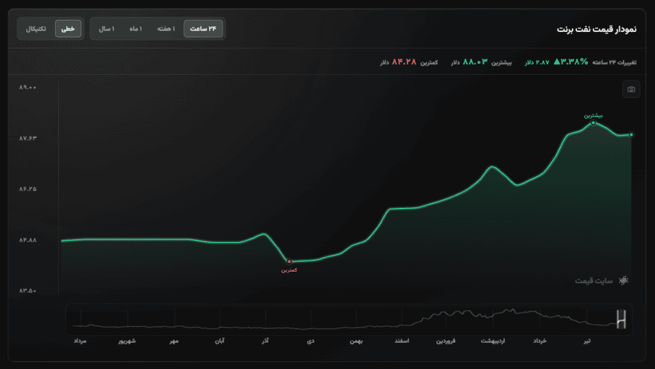Click دی month in navigator
The width and height of the screenshot is (655, 369).
point(311,341)
